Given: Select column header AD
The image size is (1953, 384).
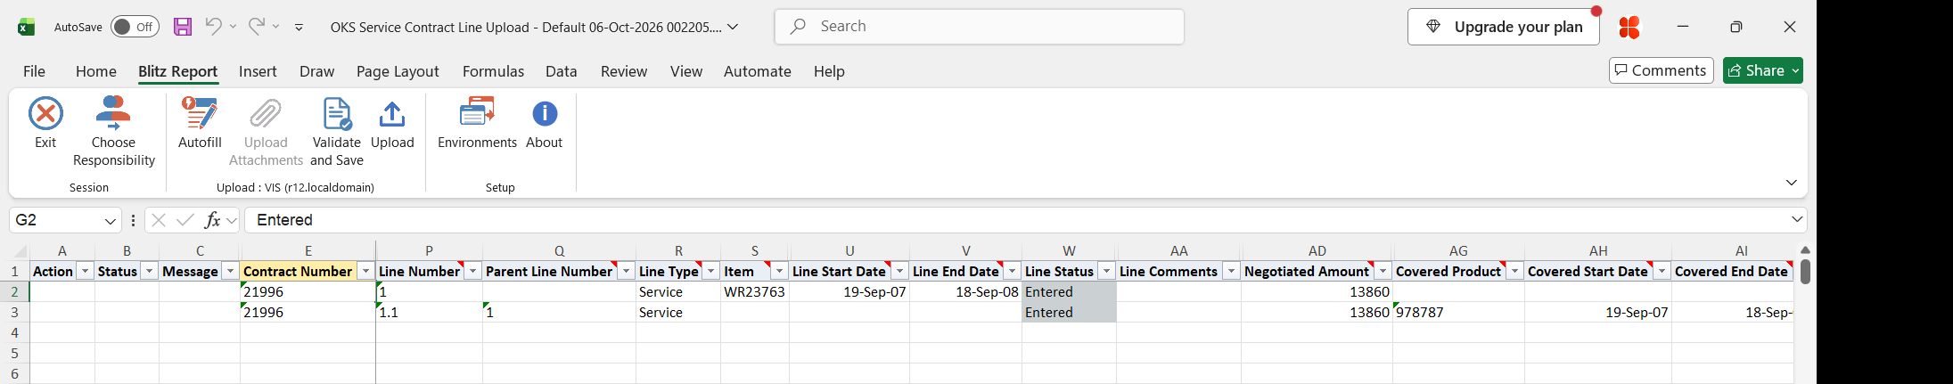Looking at the screenshot, I should click(1317, 251).
